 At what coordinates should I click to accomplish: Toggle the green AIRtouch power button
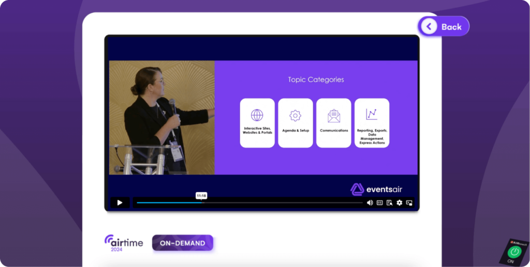[514, 252]
